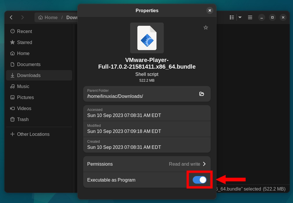Click the Accessed date value
Screen dimensions: 293x203
(124, 115)
